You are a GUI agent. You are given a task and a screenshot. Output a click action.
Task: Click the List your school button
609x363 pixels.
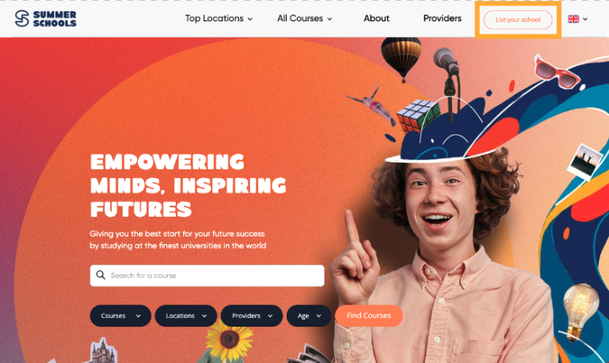click(x=518, y=20)
